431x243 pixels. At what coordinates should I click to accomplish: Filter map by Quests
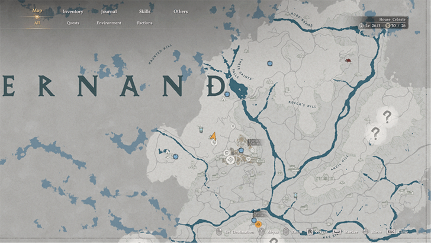(x=73, y=23)
